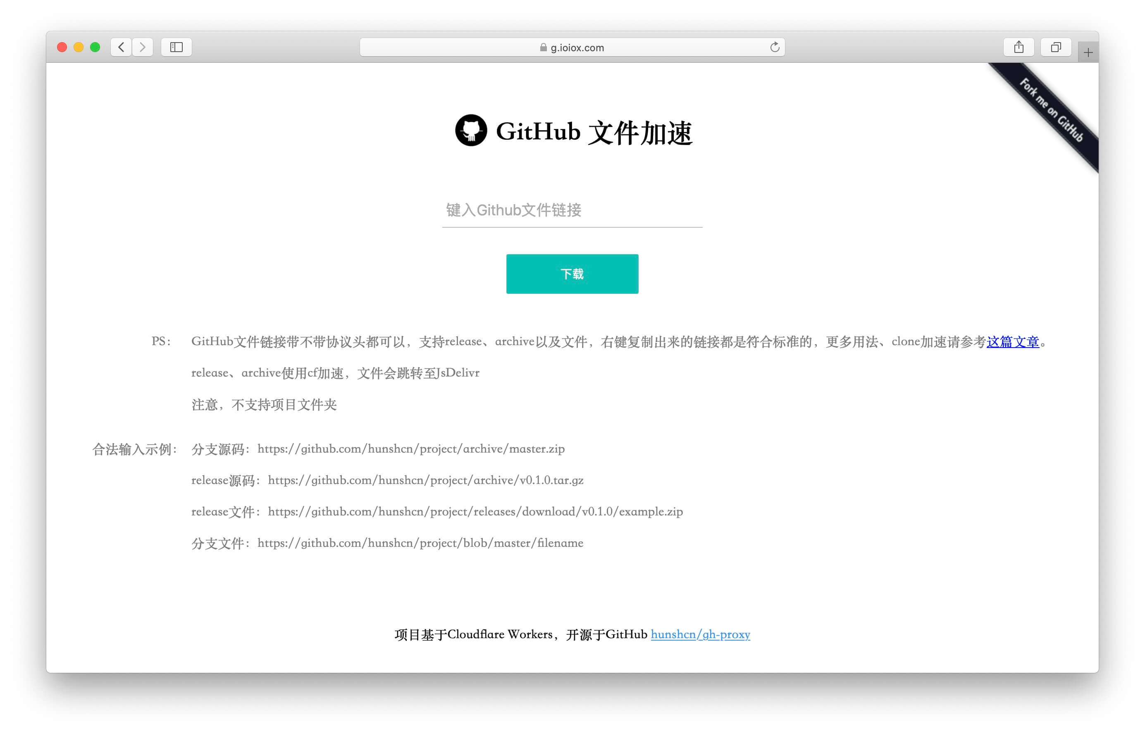Open the Share menu icon
Screen dimensions: 1145x734
point(1019,47)
